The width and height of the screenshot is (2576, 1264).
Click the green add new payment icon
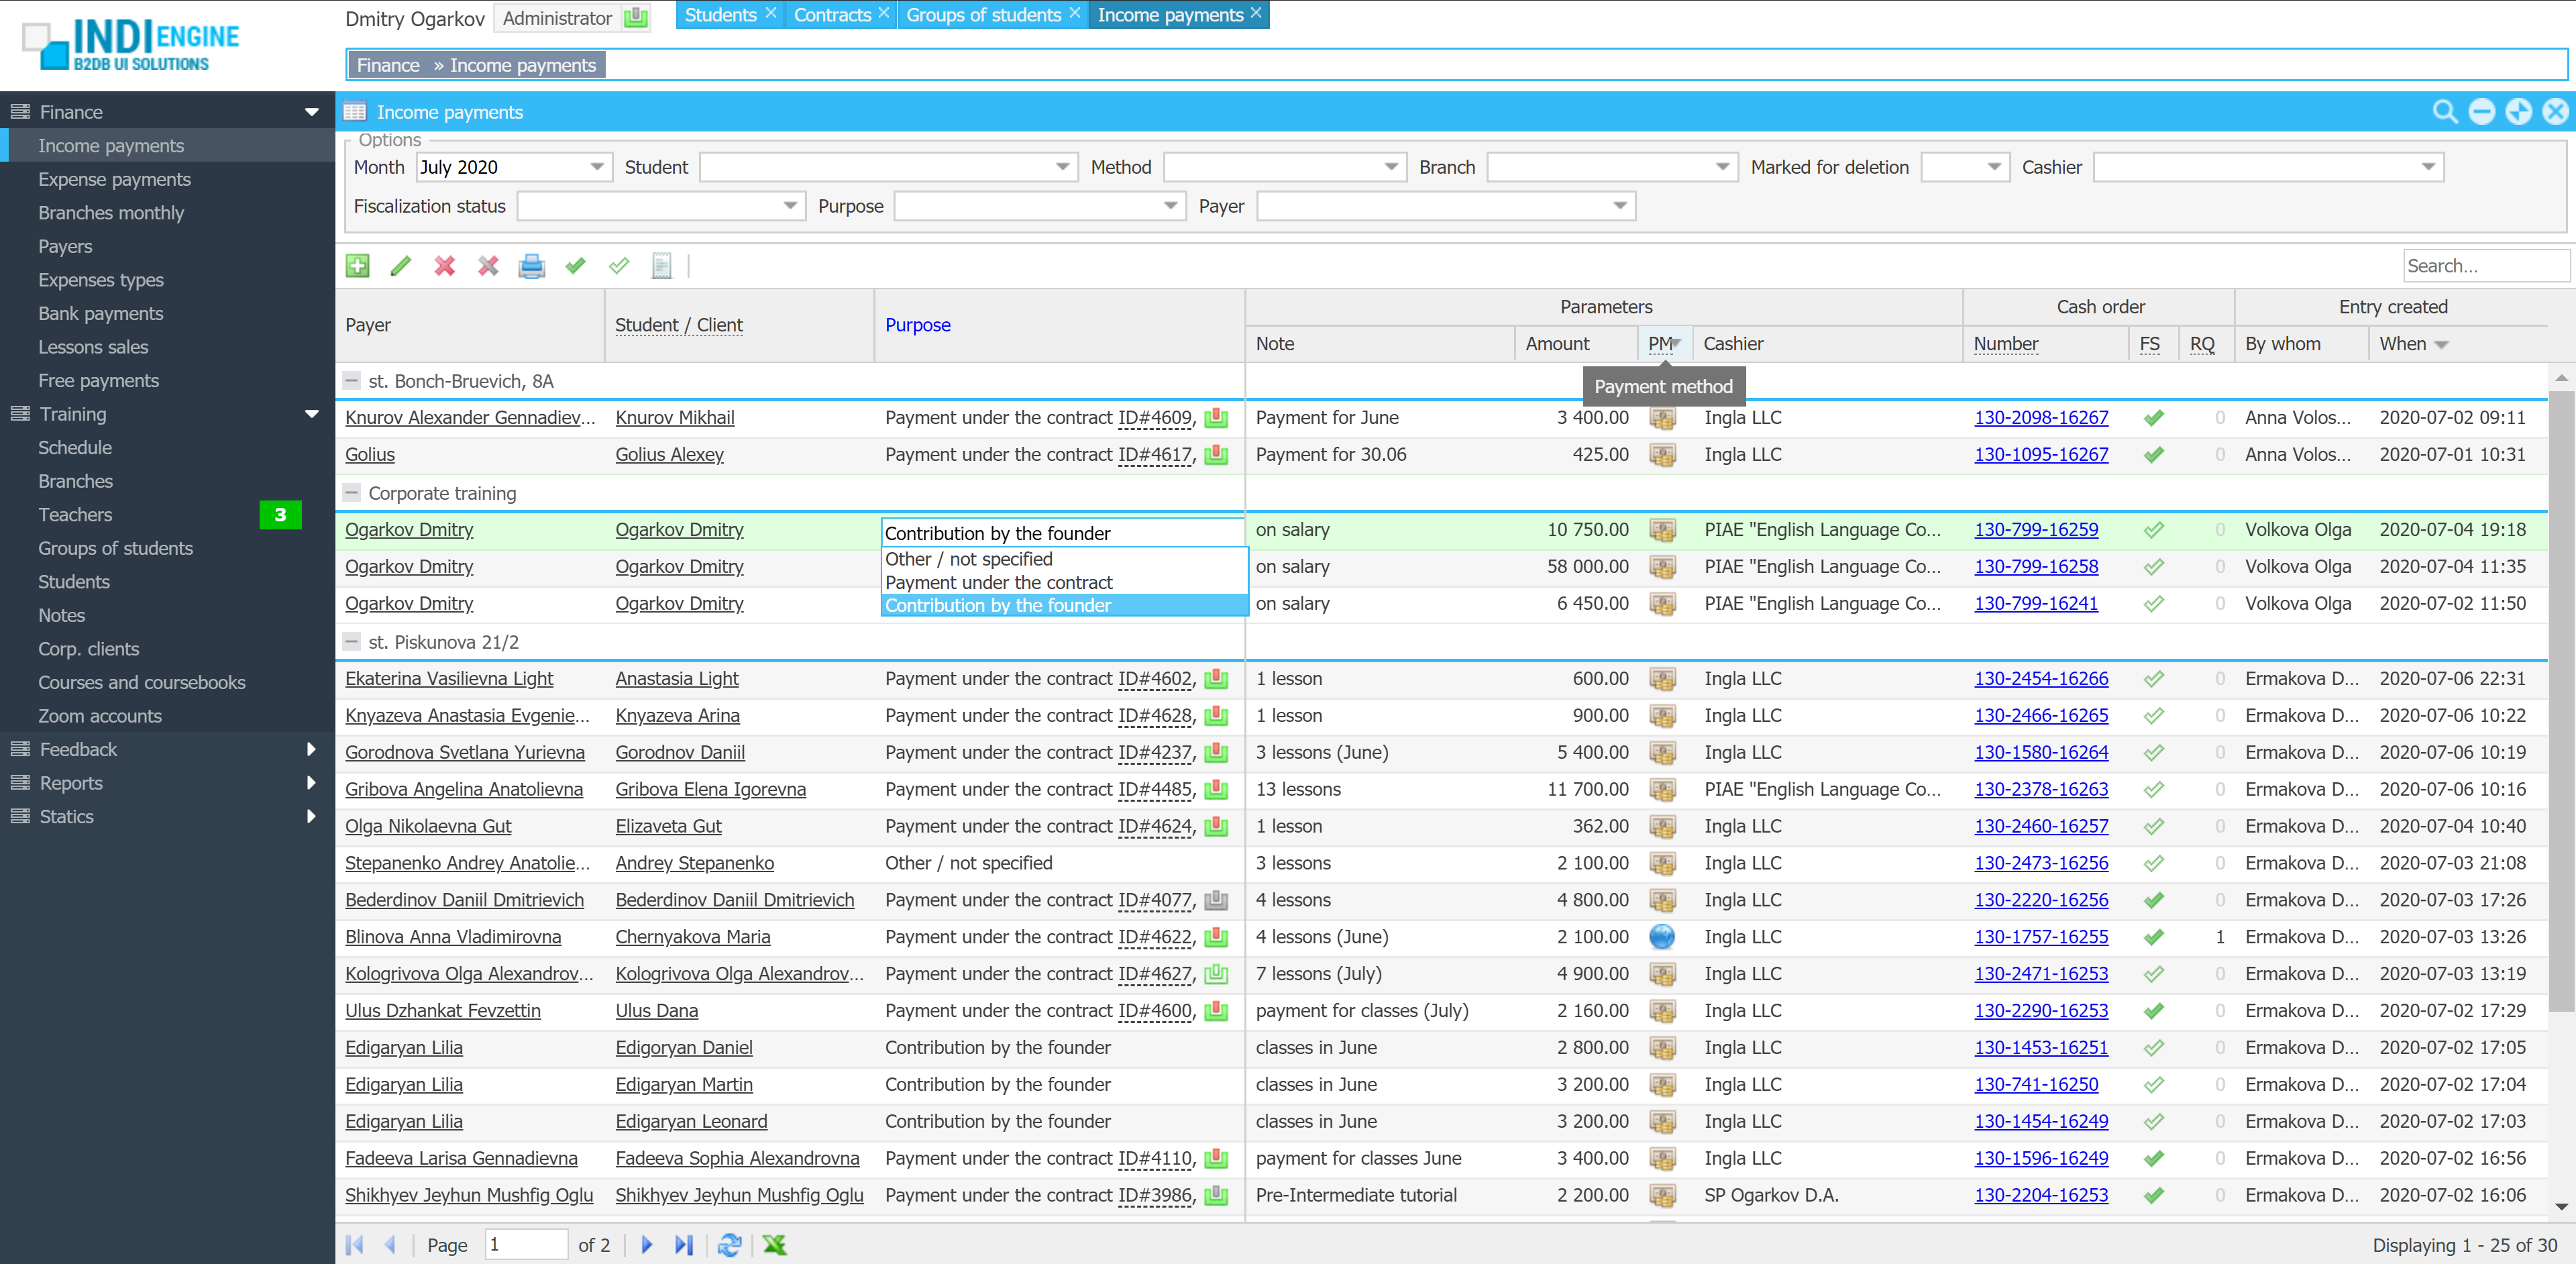(357, 266)
